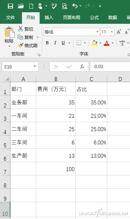The image size is (130, 219).
Task: Apply cell borders icon
Action: [x=79, y=43]
